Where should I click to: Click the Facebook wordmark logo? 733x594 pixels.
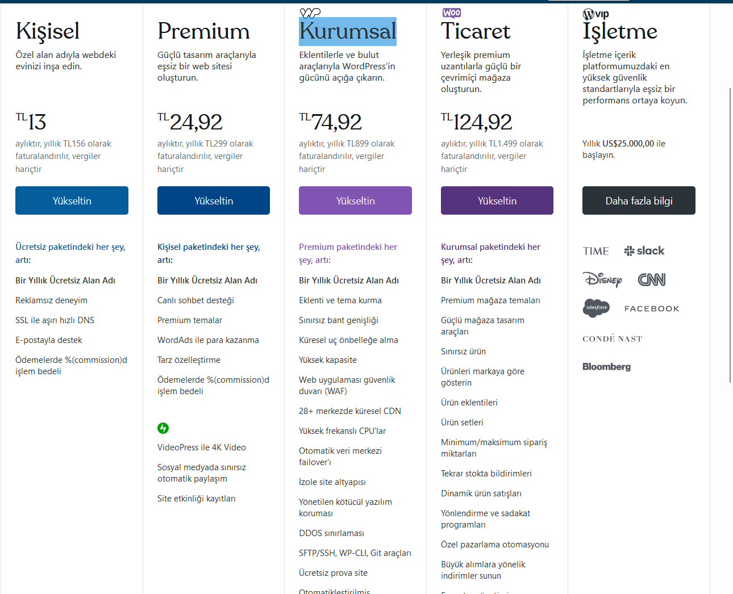[652, 309]
